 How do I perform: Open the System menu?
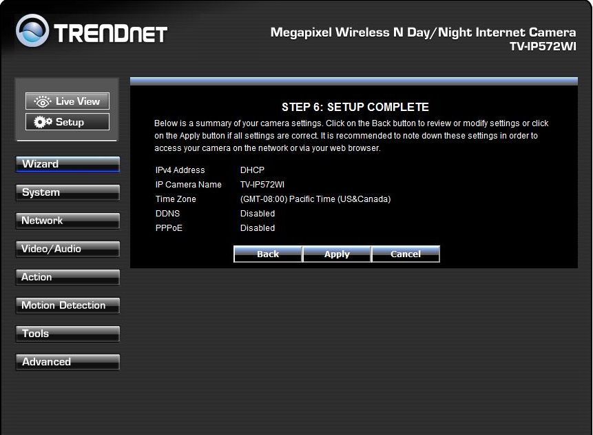click(67, 192)
